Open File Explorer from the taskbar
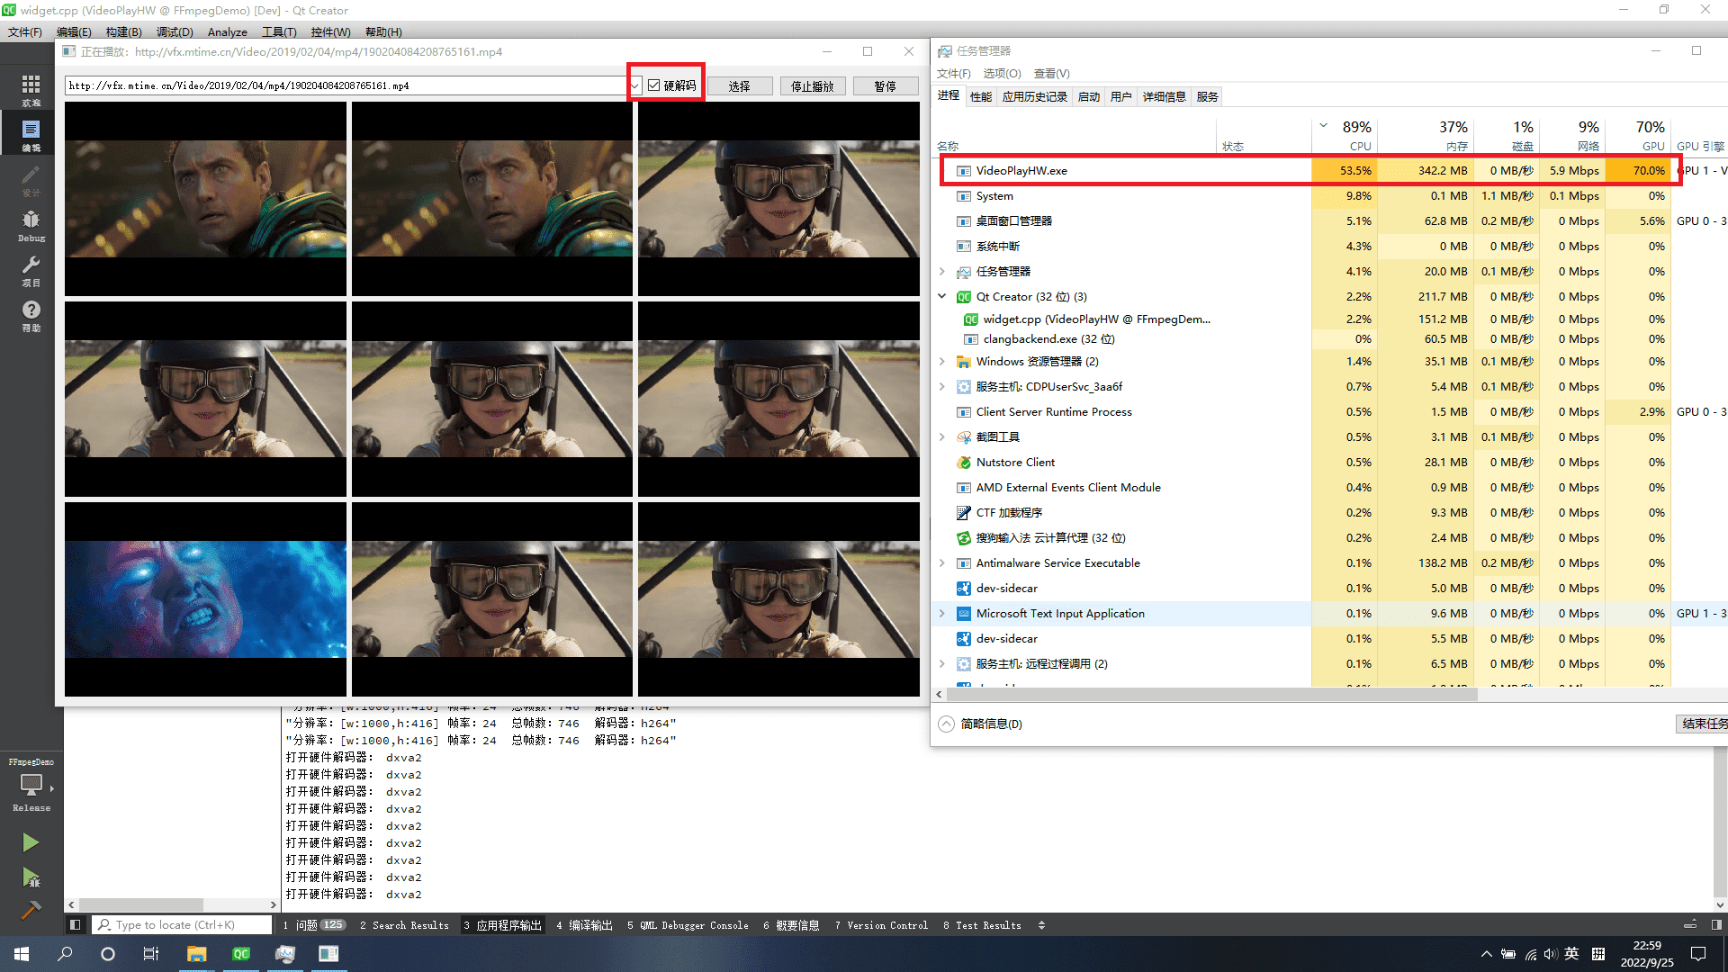 196,954
